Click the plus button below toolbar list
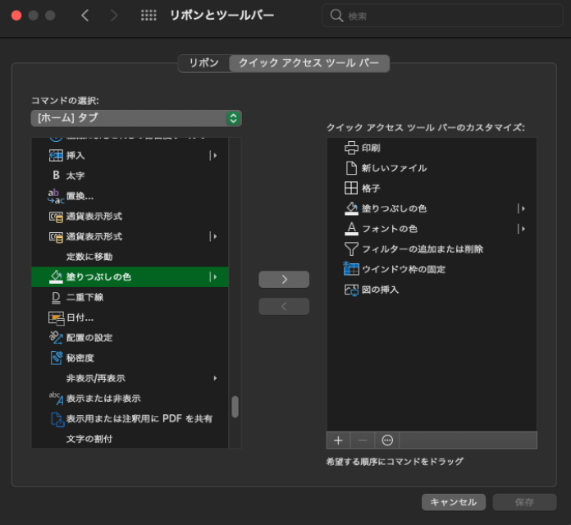This screenshot has height=525, width=571. pyautogui.click(x=338, y=441)
